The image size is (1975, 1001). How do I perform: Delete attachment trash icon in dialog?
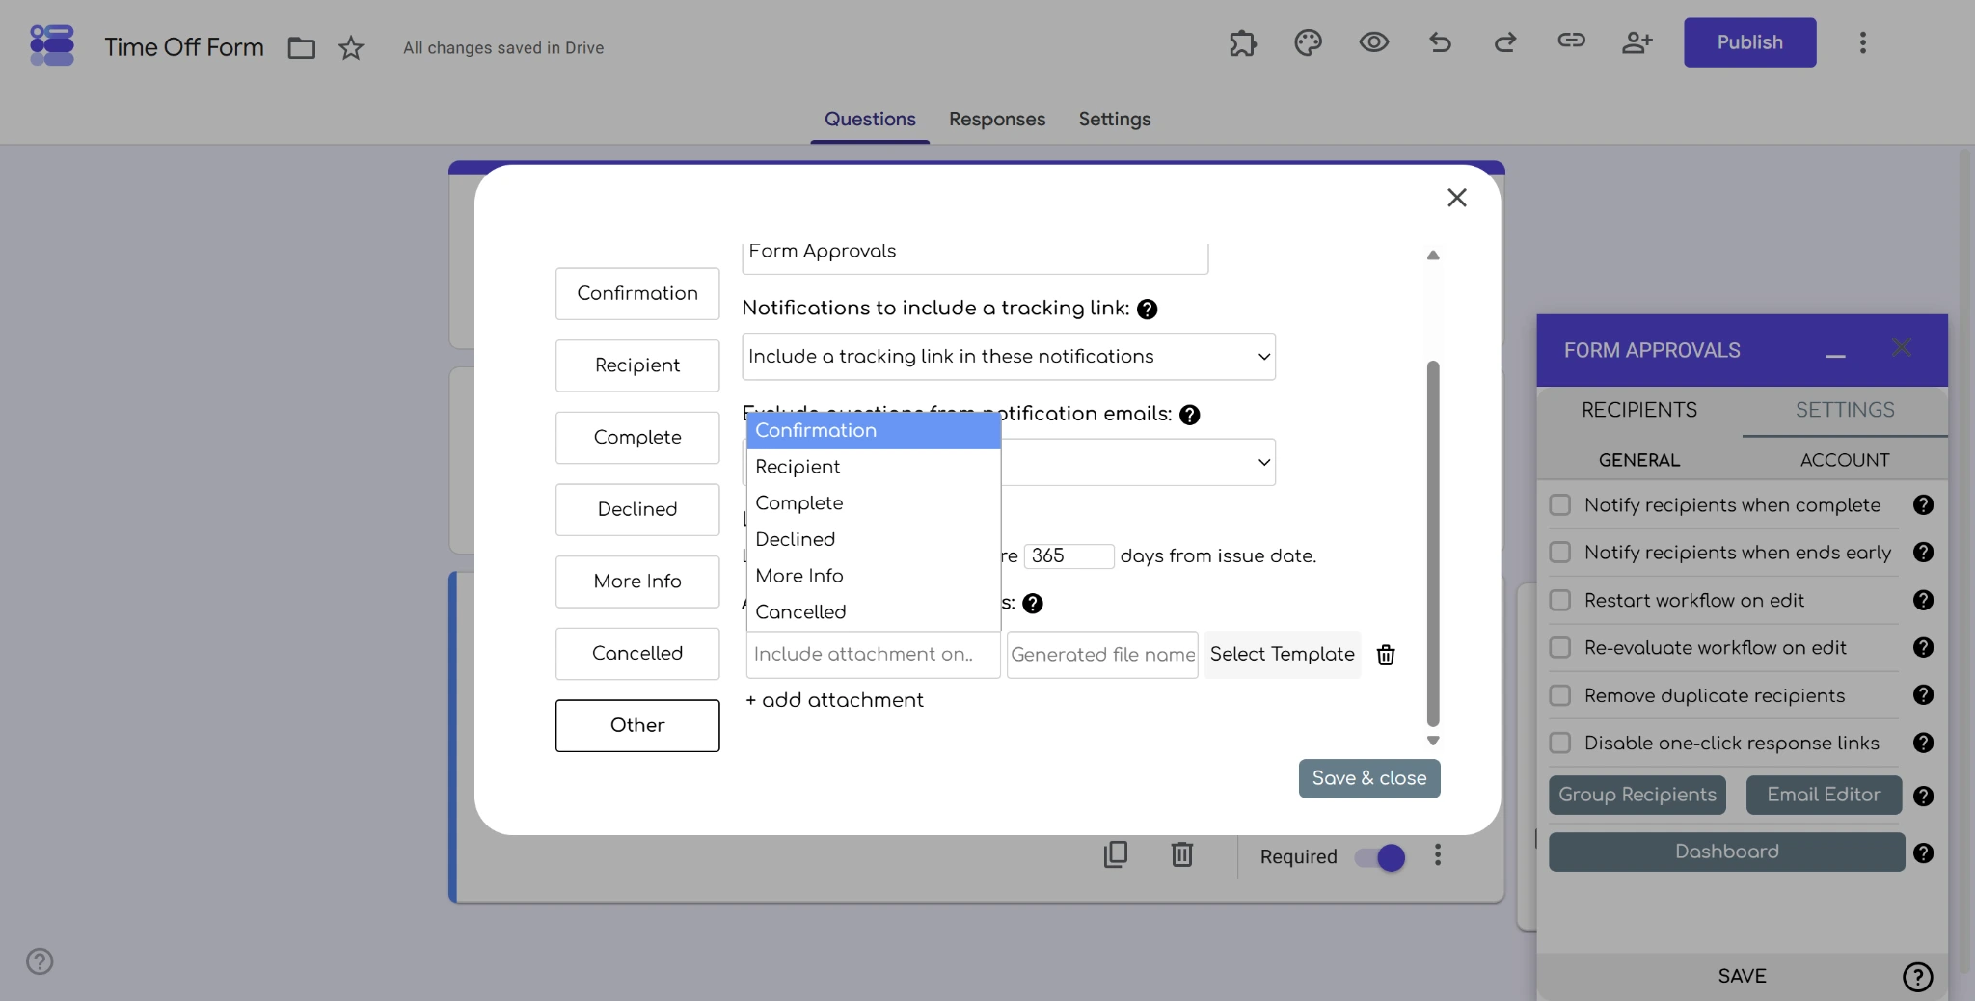point(1386,655)
